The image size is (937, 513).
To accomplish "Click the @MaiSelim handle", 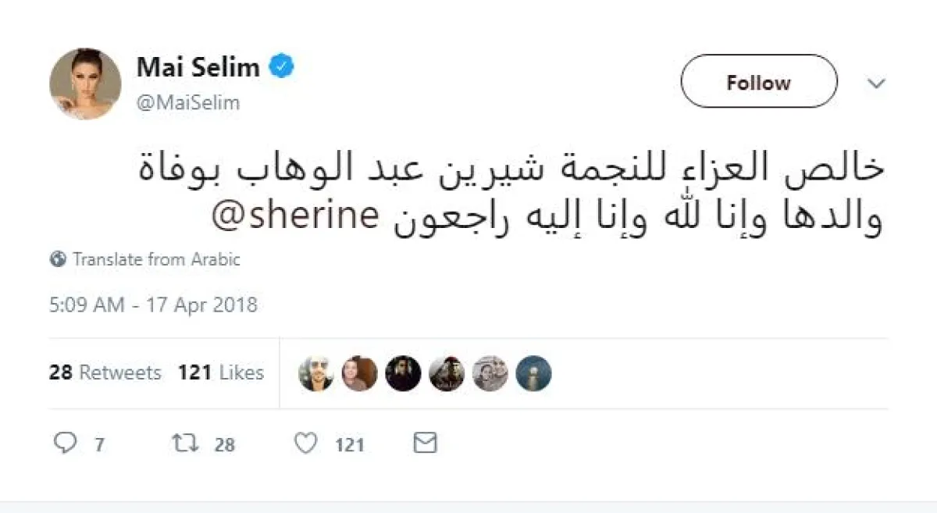I will (188, 102).
